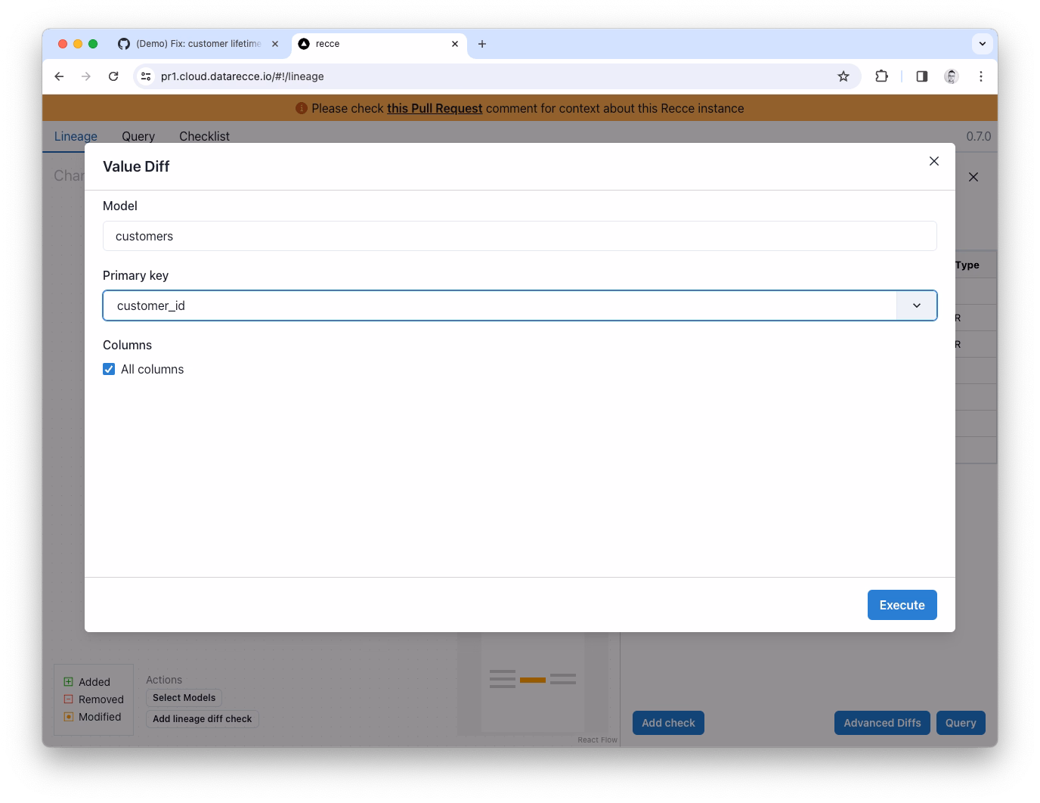
Task: Click the React Flow attribution link
Action: click(x=597, y=740)
